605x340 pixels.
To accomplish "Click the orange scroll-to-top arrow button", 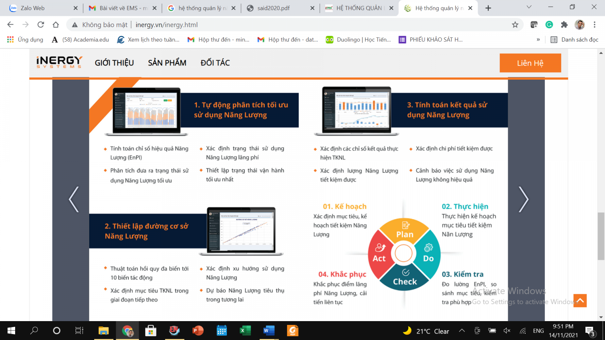I will click(580, 301).
